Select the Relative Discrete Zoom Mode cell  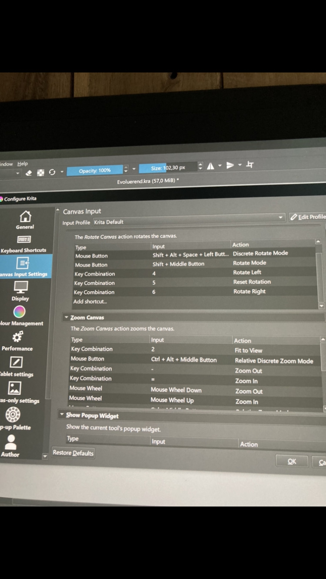[x=274, y=361]
